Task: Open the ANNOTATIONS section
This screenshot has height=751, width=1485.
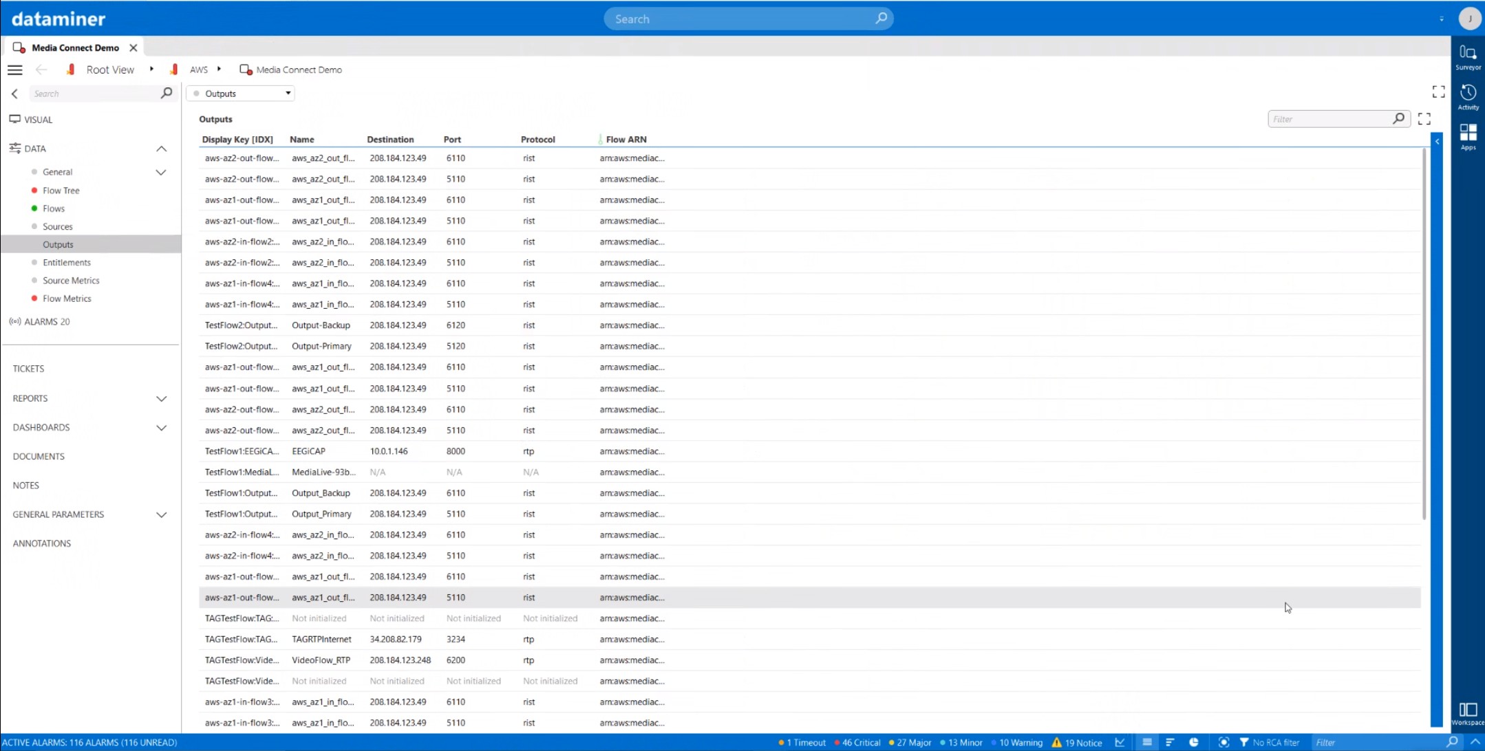Action: pyautogui.click(x=42, y=543)
